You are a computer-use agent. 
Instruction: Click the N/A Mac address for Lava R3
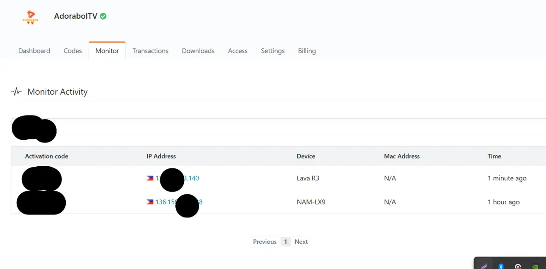click(x=390, y=178)
